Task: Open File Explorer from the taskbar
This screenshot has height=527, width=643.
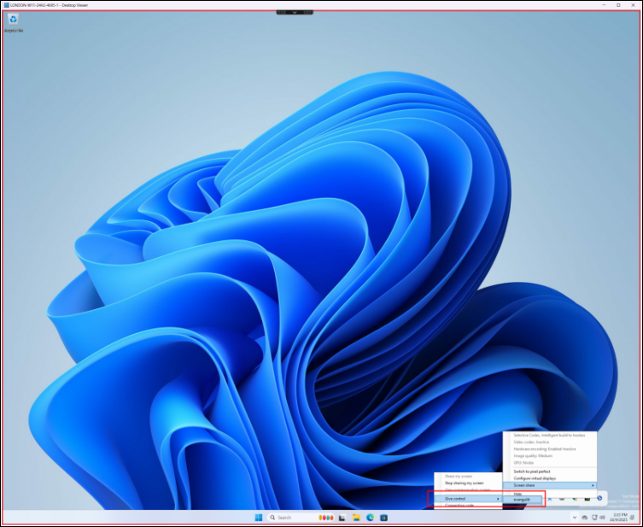Action: tap(355, 518)
